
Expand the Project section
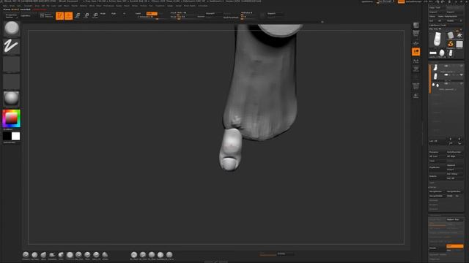pyautogui.click(x=434, y=205)
